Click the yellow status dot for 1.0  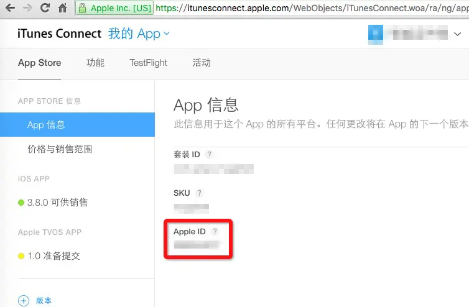21,256
